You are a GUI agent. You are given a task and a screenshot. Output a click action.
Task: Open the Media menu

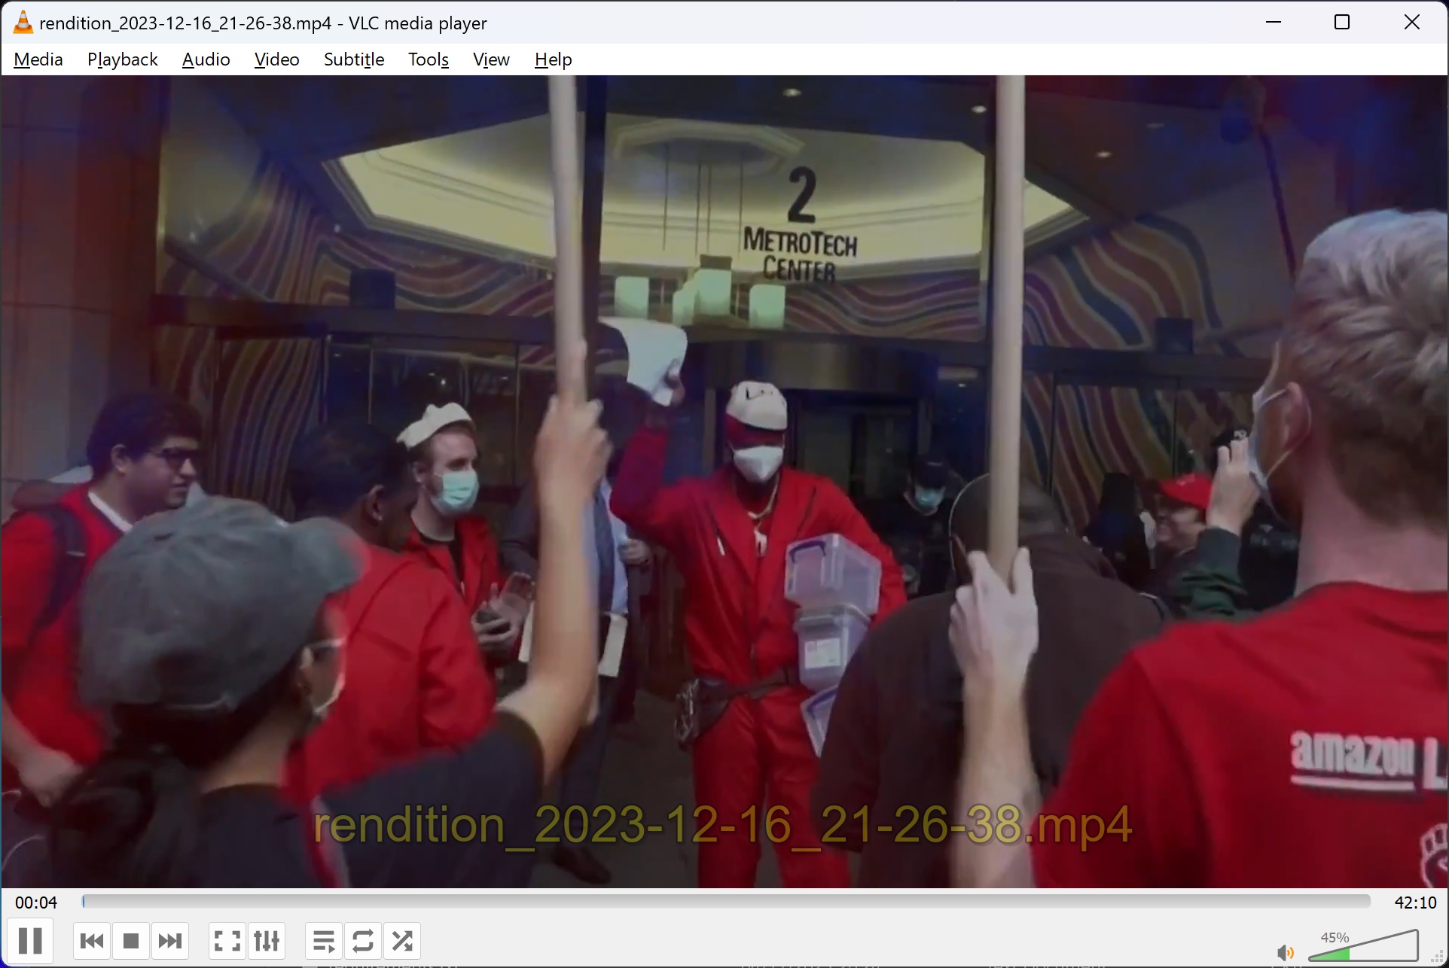38,59
